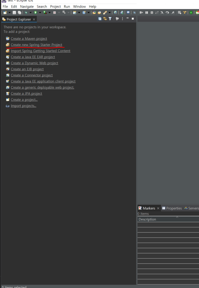The image size is (199, 288).
Task: Click the Debug bug icon
Action: click(x=26, y=12)
